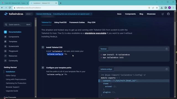Image resolution: width=177 pixels, height=99 pixels.
Task: Copy the tailwind.config.js code snippet
Action: (166, 69)
